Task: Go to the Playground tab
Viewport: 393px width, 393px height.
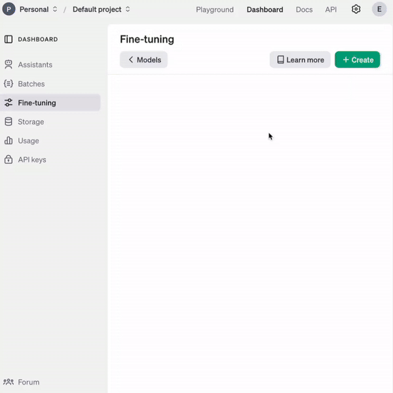Action: click(x=215, y=10)
